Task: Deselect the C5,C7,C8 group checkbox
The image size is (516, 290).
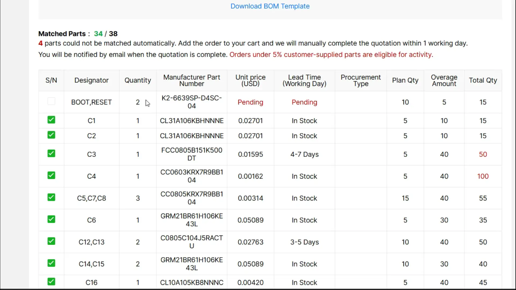Action: point(51,197)
